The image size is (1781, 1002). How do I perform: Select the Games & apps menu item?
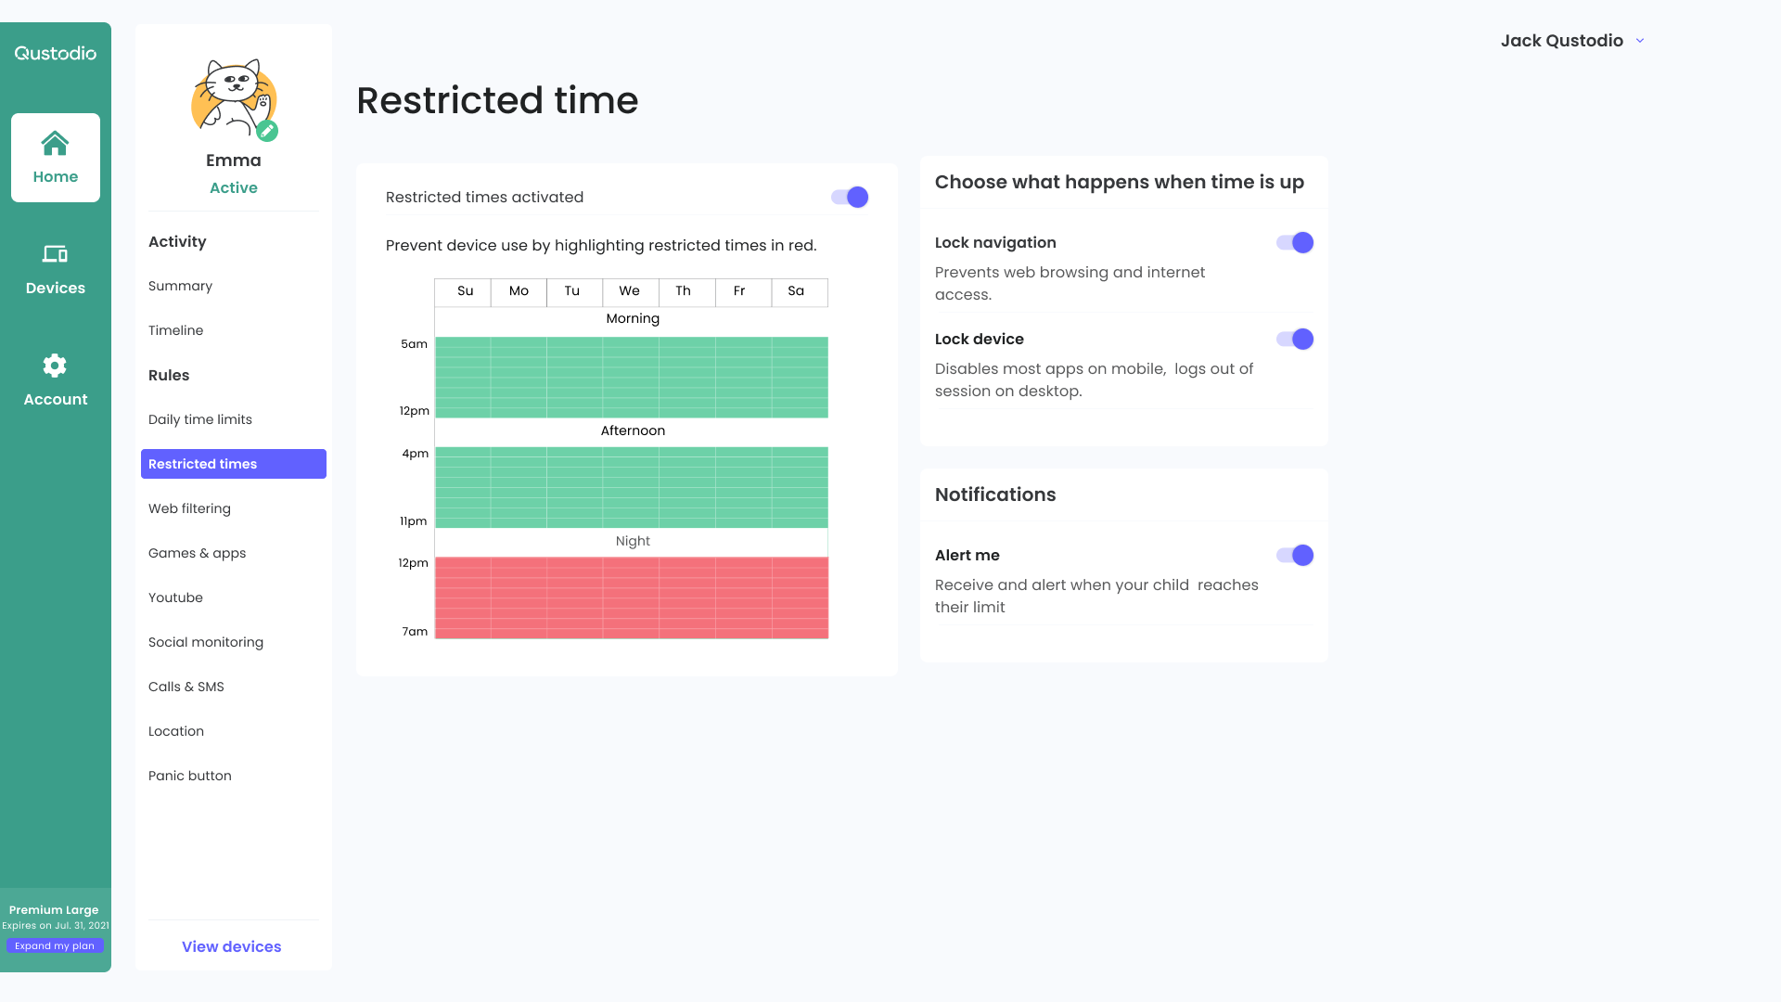[x=197, y=553]
